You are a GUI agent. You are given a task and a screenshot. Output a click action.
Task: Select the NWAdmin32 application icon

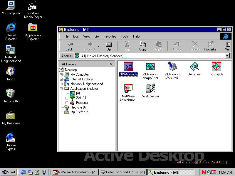pos(128,69)
